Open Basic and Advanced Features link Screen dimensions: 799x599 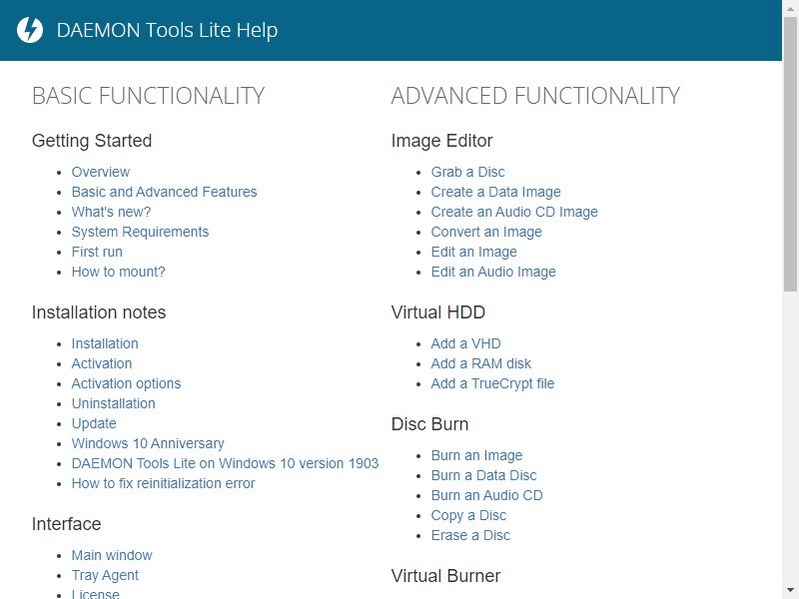coord(164,192)
